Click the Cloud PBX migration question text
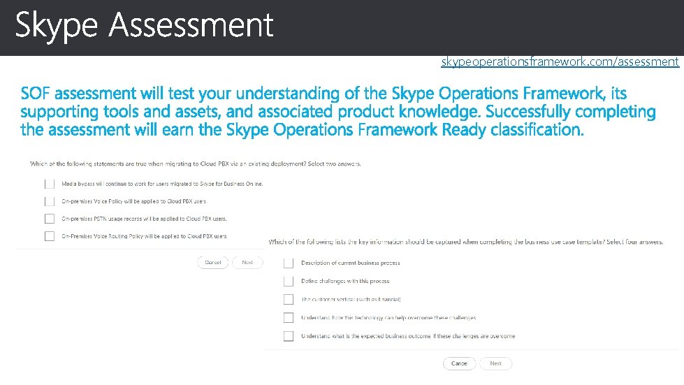This screenshot has width=684, height=385. point(196,164)
